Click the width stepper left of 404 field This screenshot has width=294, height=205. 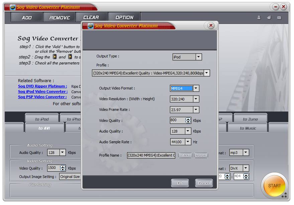point(227,176)
